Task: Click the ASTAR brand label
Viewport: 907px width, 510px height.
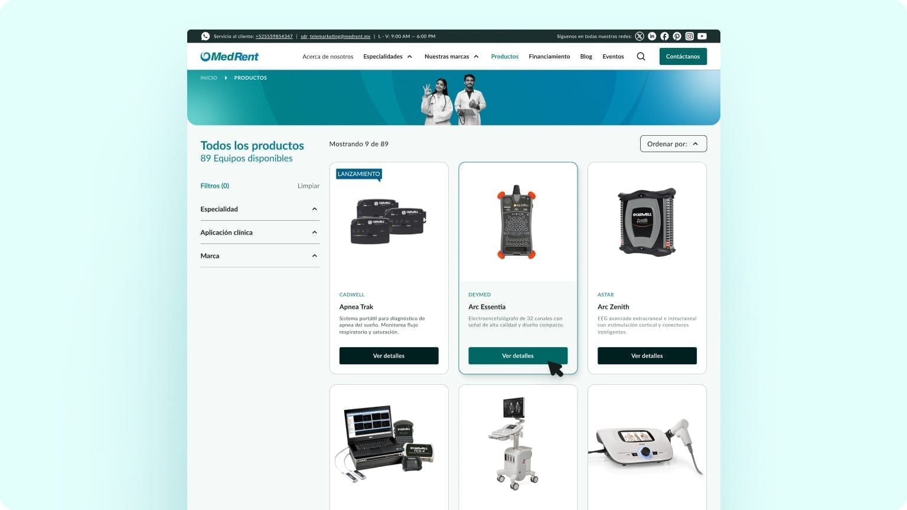Action: [606, 295]
